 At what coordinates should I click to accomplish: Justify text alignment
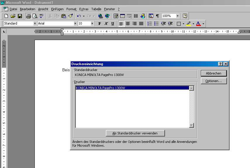(141, 24)
